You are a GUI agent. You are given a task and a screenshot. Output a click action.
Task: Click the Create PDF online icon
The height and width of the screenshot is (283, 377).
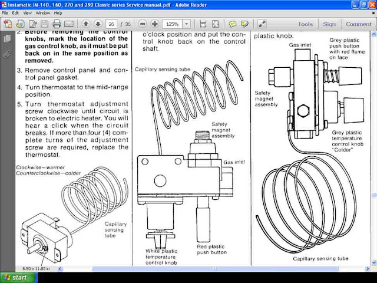tap(8, 24)
